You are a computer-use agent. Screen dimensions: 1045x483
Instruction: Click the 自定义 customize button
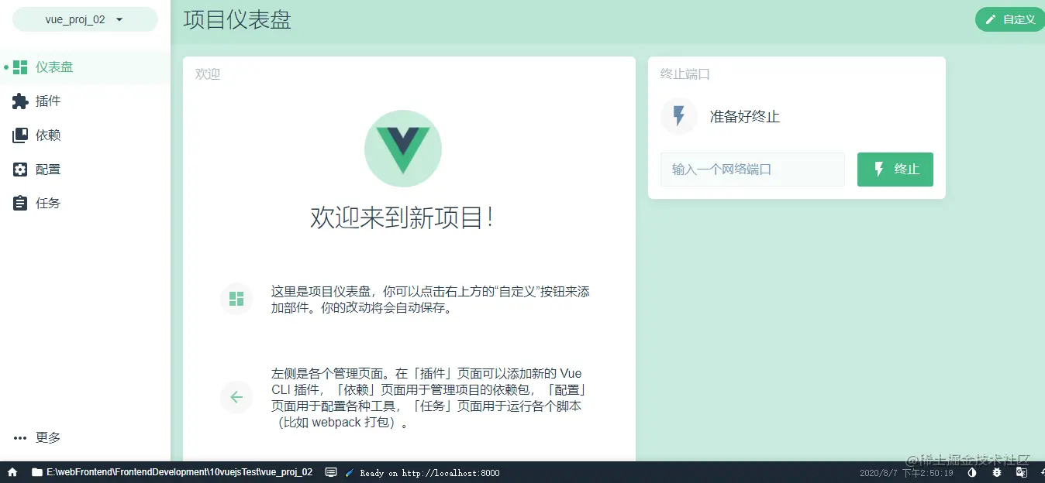tap(1010, 19)
